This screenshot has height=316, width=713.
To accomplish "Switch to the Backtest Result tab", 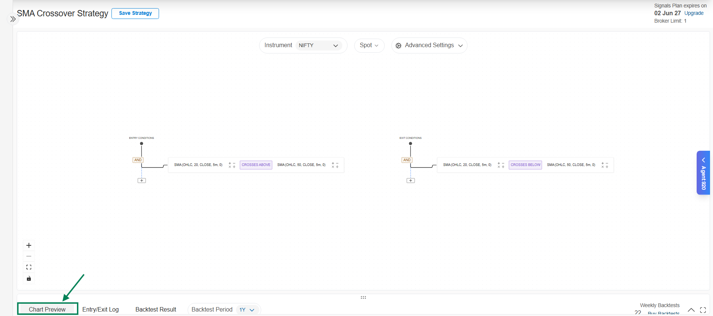I will click(x=156, y=309).
